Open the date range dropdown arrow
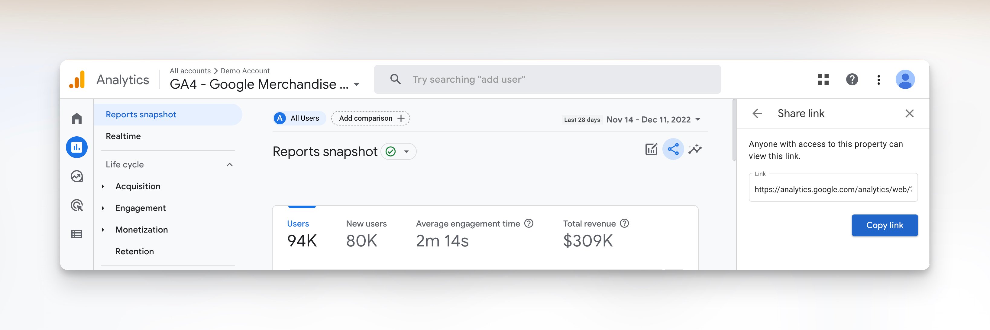Screen dimensions: 990x330 click(698, 119)
